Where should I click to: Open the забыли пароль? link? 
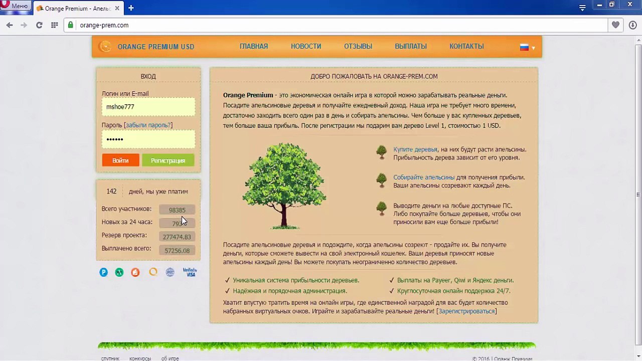pos(148,125)
